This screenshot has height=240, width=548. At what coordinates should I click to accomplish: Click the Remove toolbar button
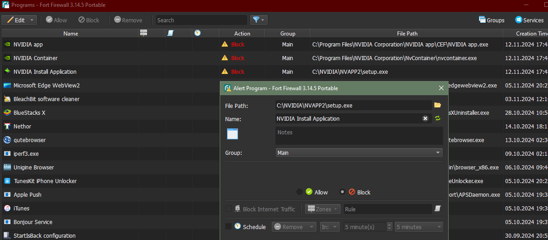pos(128,20)
